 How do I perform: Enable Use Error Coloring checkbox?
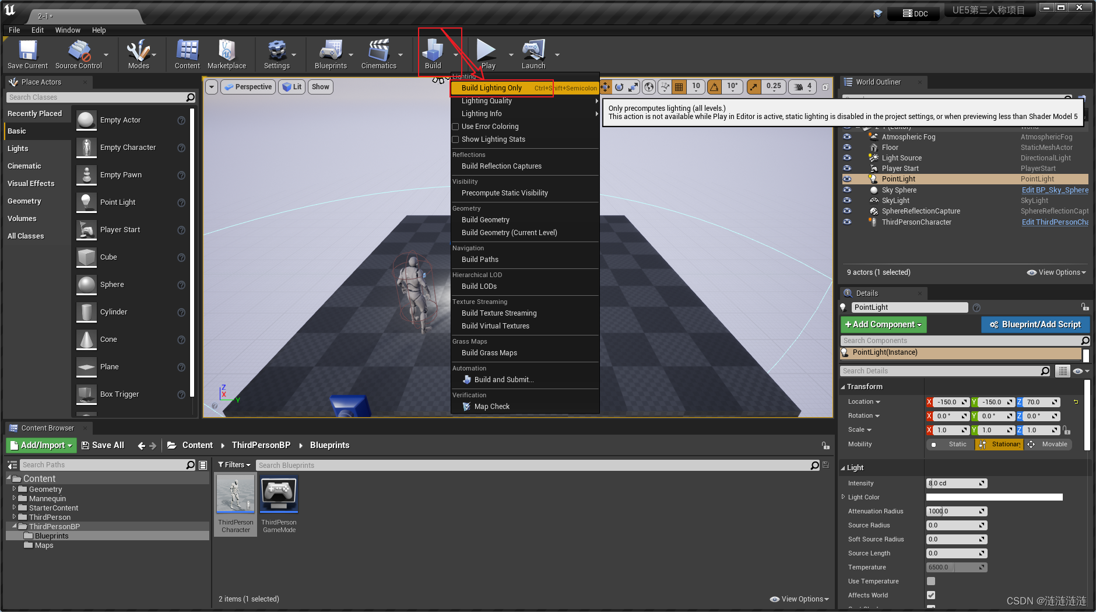click(456, 127)
